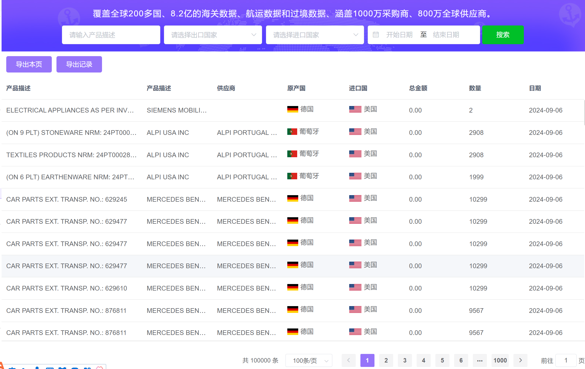Click quantity 1999 in EARTHENWARE row

coord(476,177)
